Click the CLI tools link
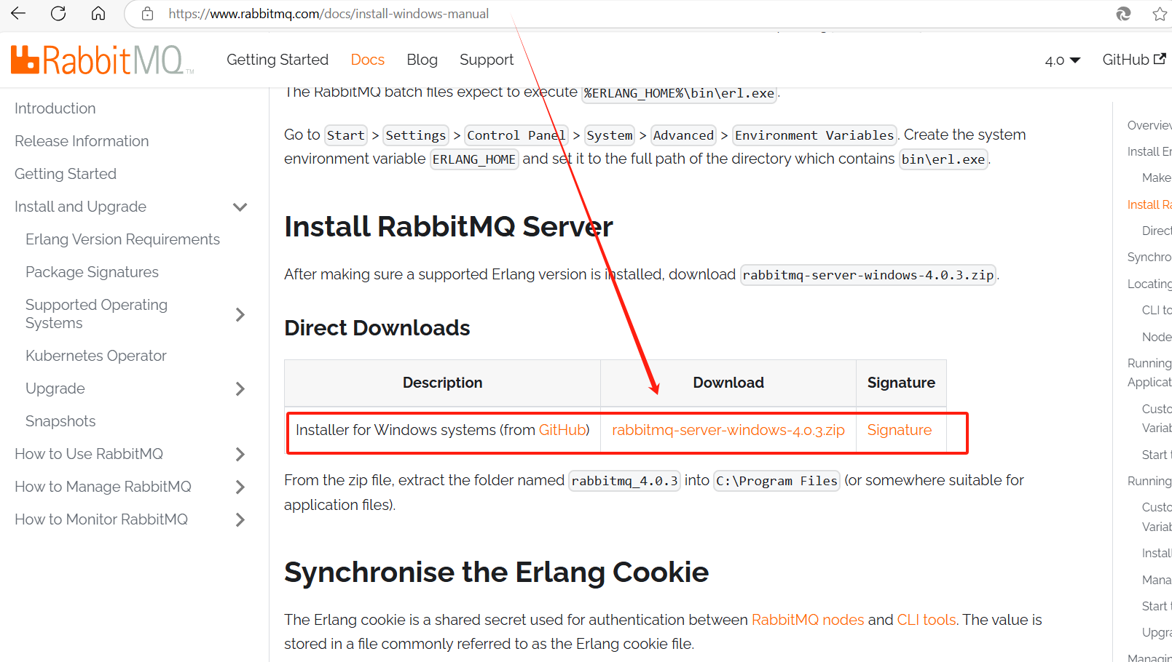This screenshot has width=1172, height=662. click(926, 619)
